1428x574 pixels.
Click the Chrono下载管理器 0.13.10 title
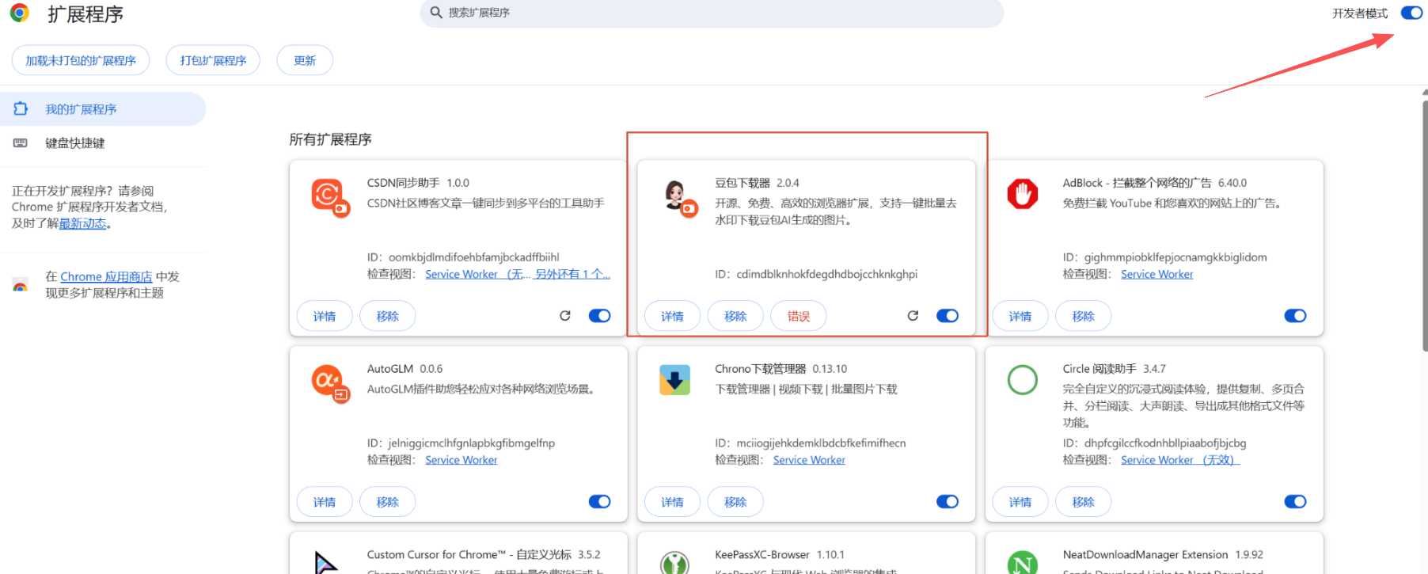[780, 369]
